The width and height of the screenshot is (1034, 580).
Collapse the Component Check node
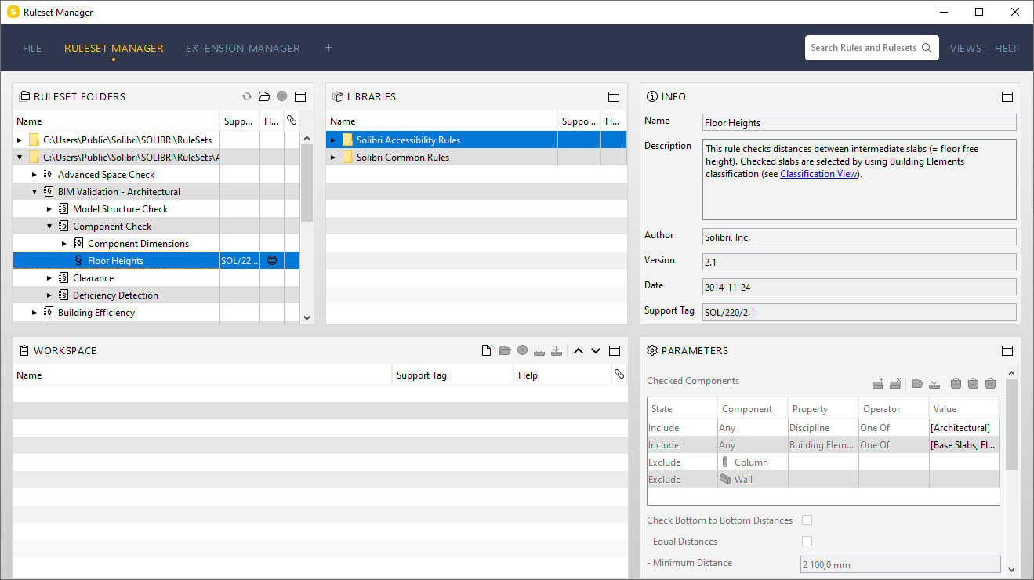click(49, 226)
